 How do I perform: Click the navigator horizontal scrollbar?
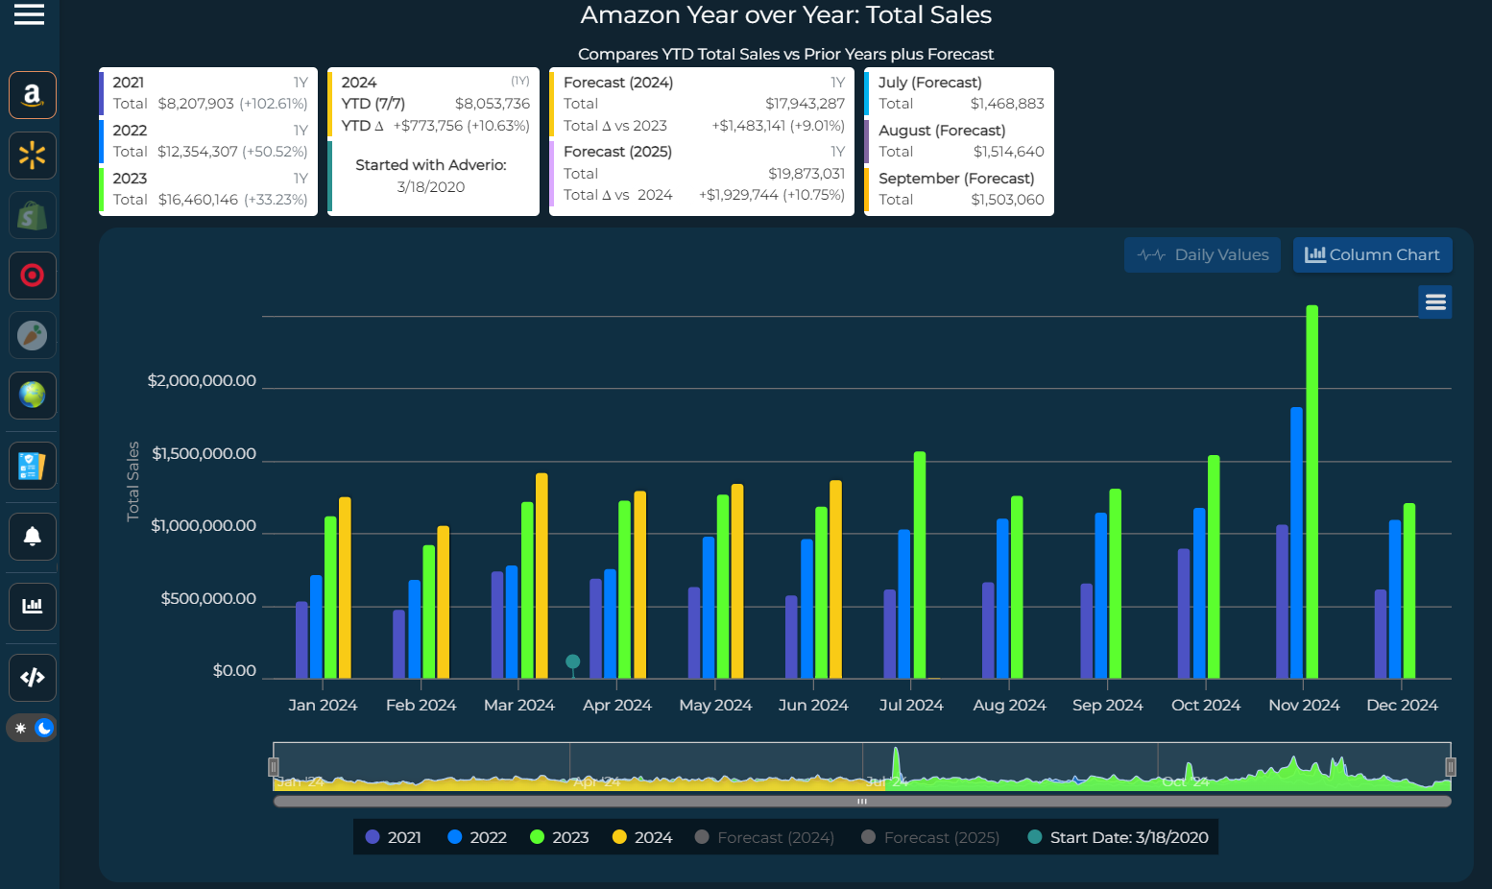pyautogui.click(x=862, y=801)
